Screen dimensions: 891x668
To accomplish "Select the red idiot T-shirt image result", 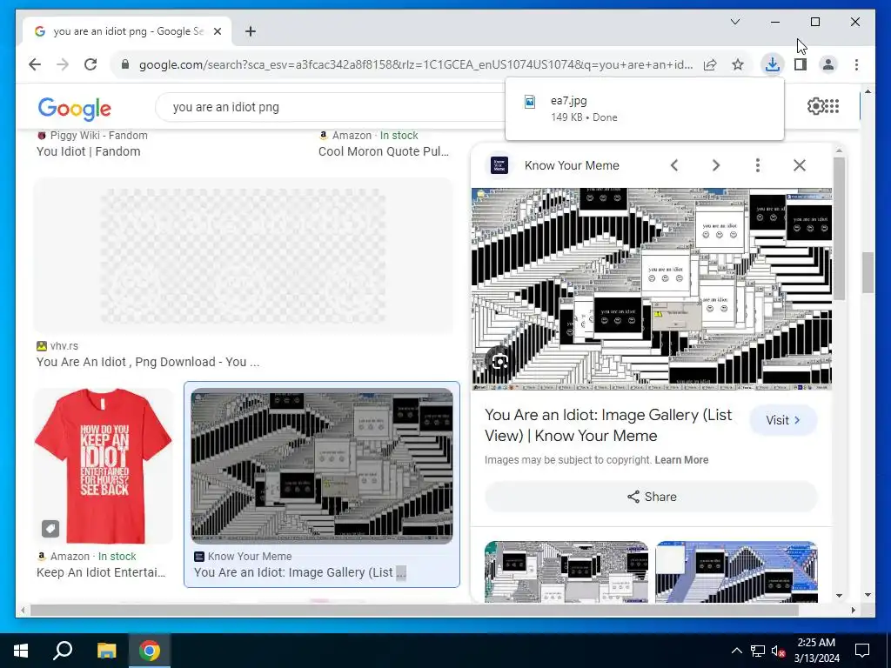I will click(x=104, y=466).
